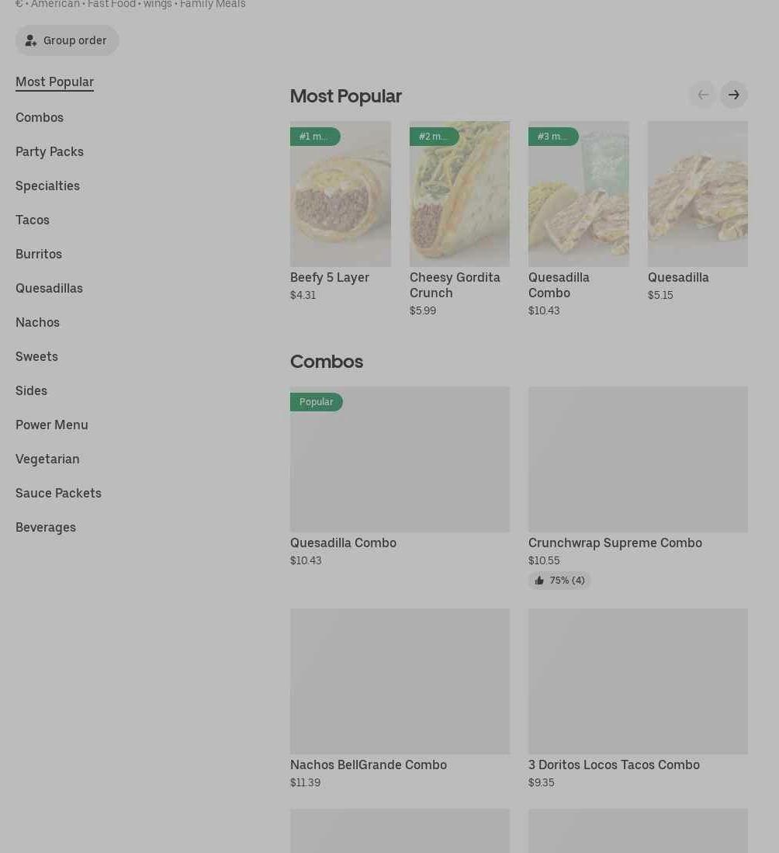Viewport: 779px width, 853px height.
Task: Open the Tacos menu category
Action: pos(33,220)
